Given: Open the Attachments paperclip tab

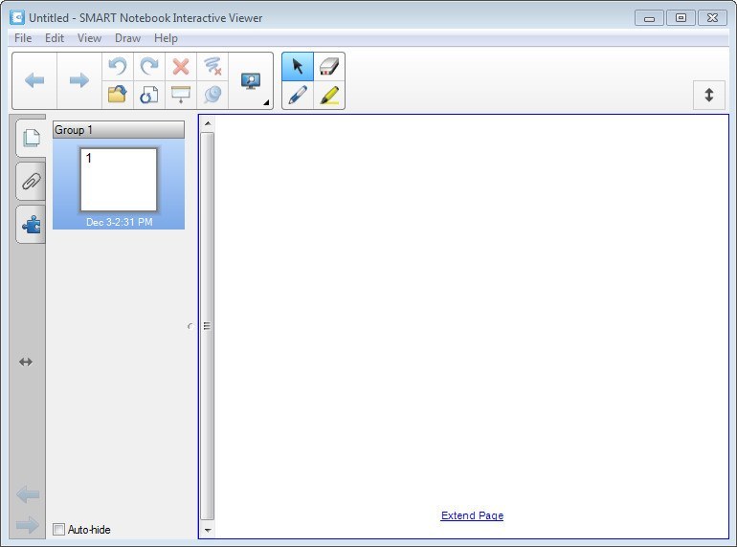Looking at the screenshot, I should (31, 181).
